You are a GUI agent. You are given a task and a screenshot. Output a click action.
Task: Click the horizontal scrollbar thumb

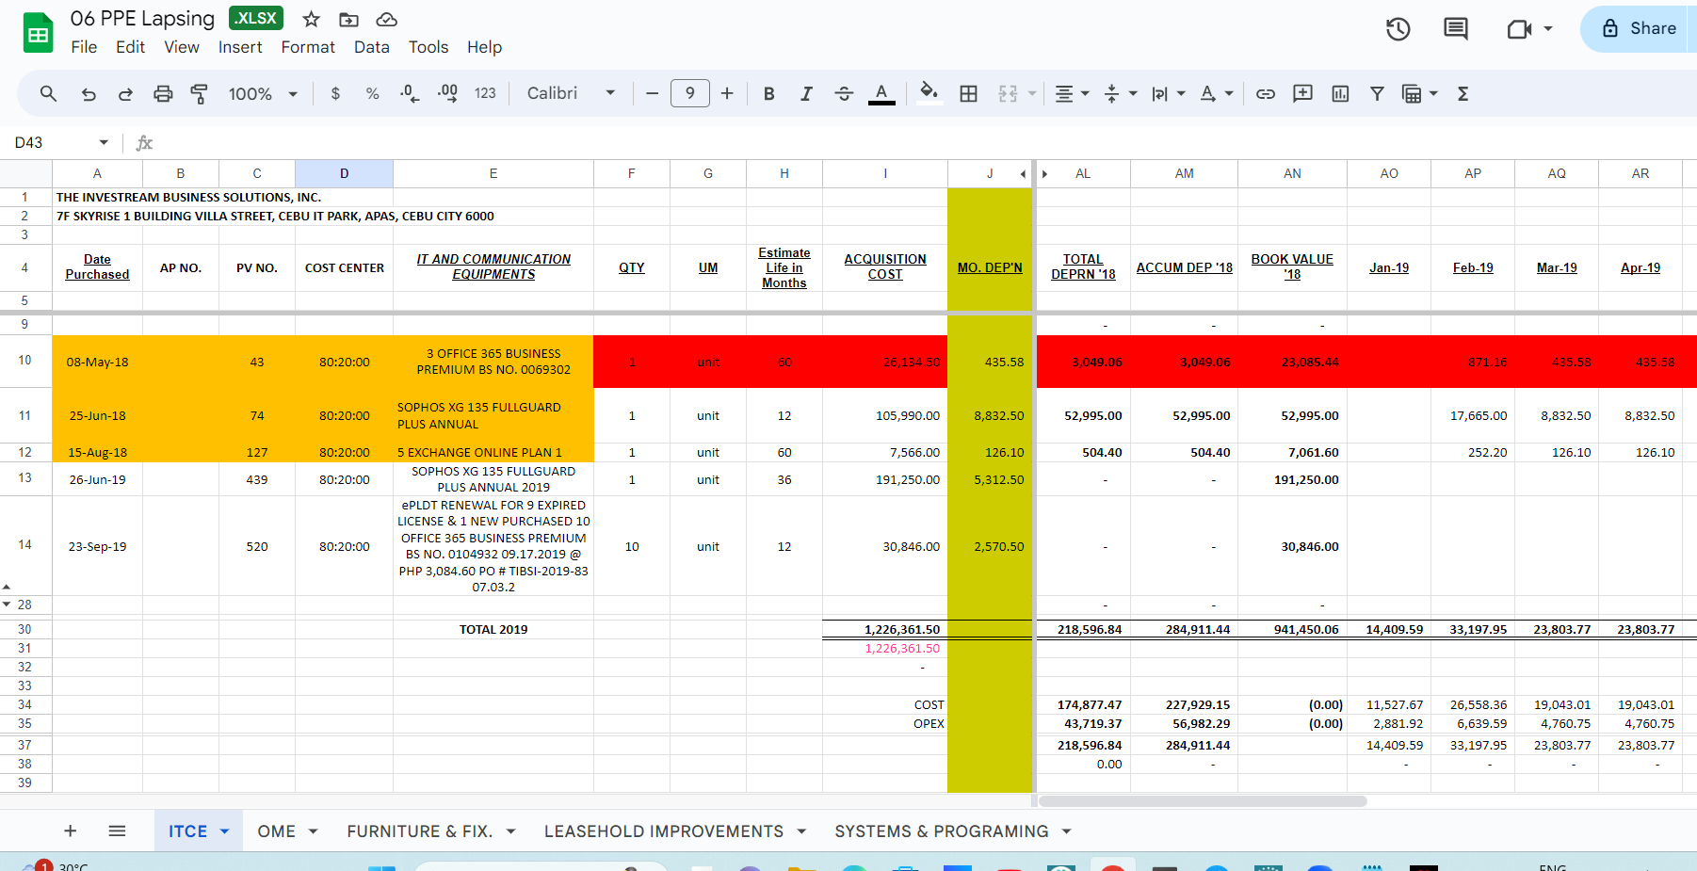click(x=1203, y=801)
